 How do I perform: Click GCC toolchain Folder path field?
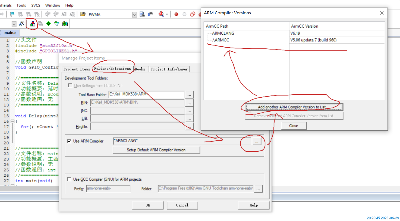206,189
